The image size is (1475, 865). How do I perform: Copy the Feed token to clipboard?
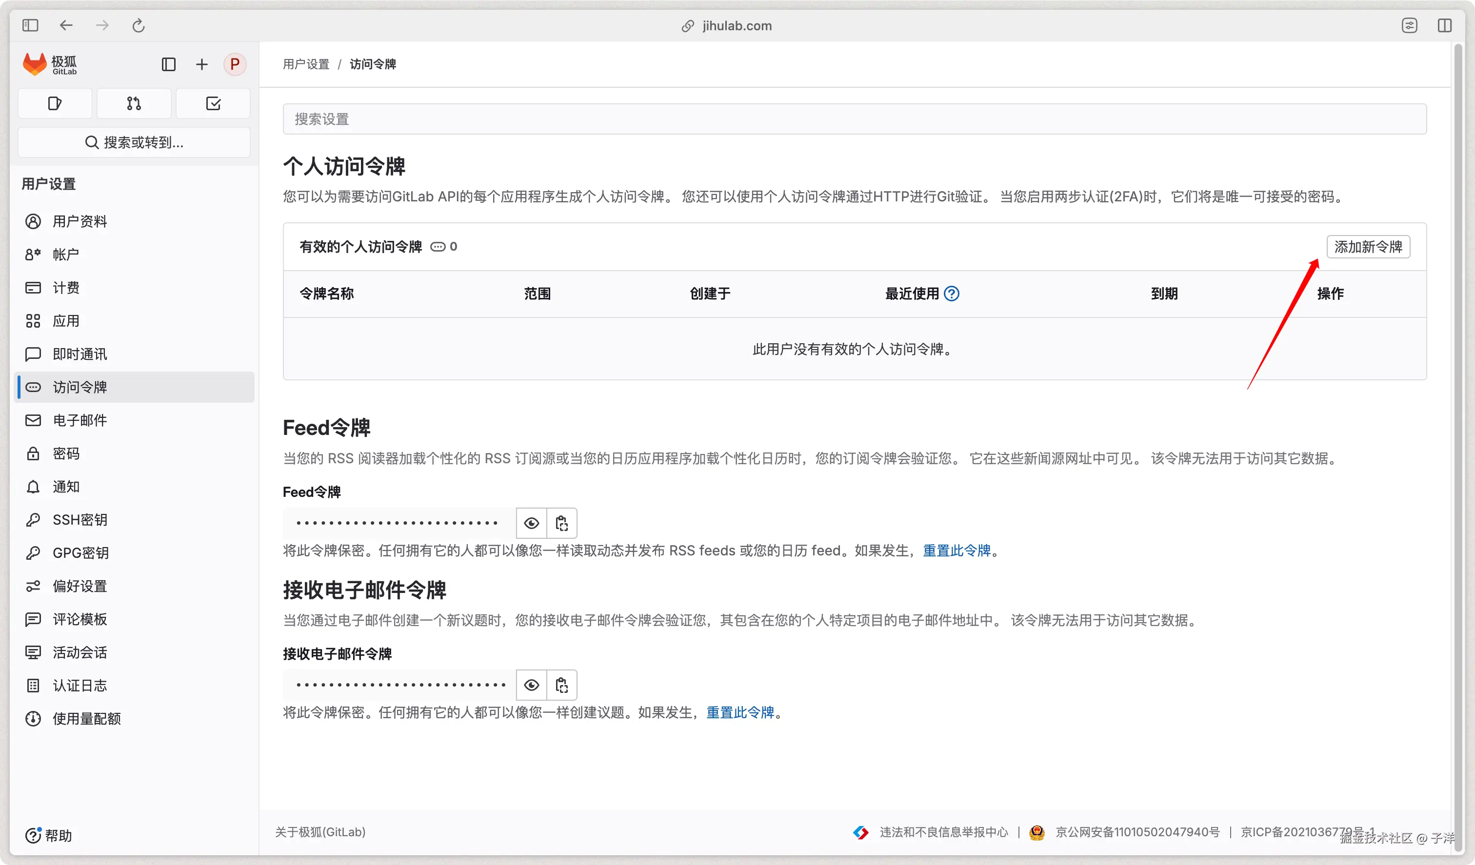tap(562, 523)
